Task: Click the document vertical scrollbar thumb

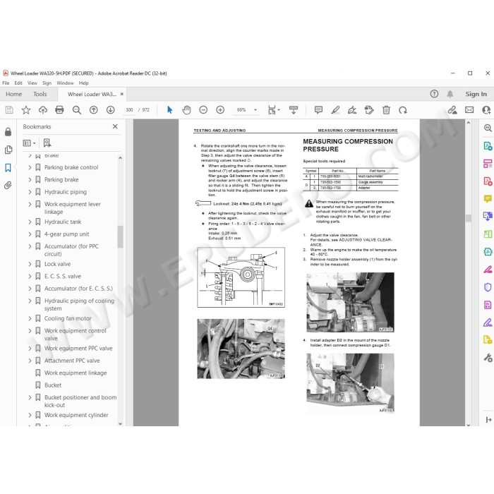Action: tap(469, 218)
